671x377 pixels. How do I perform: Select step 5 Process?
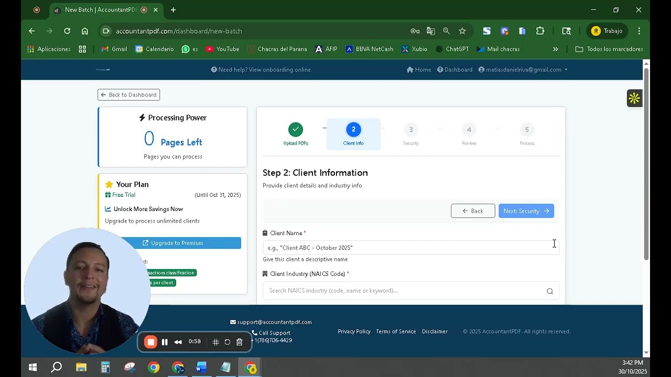pos(527,134)
